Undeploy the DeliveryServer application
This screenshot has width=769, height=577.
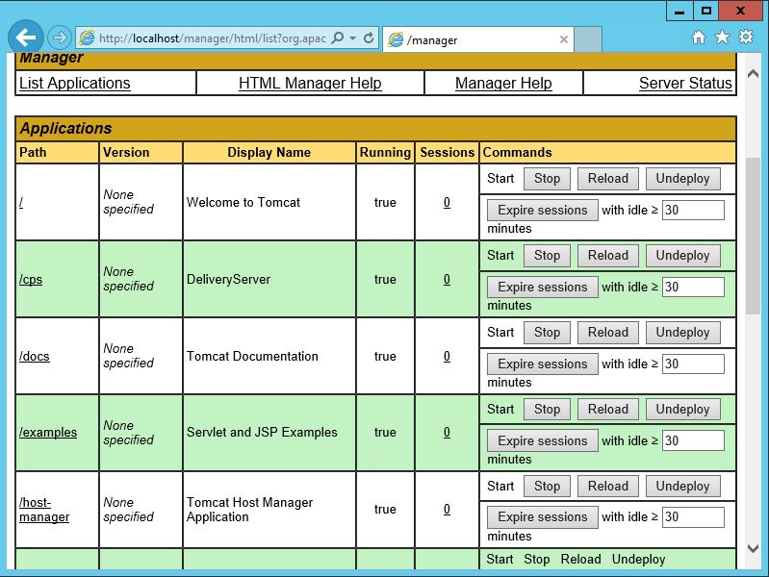point(682,256)
